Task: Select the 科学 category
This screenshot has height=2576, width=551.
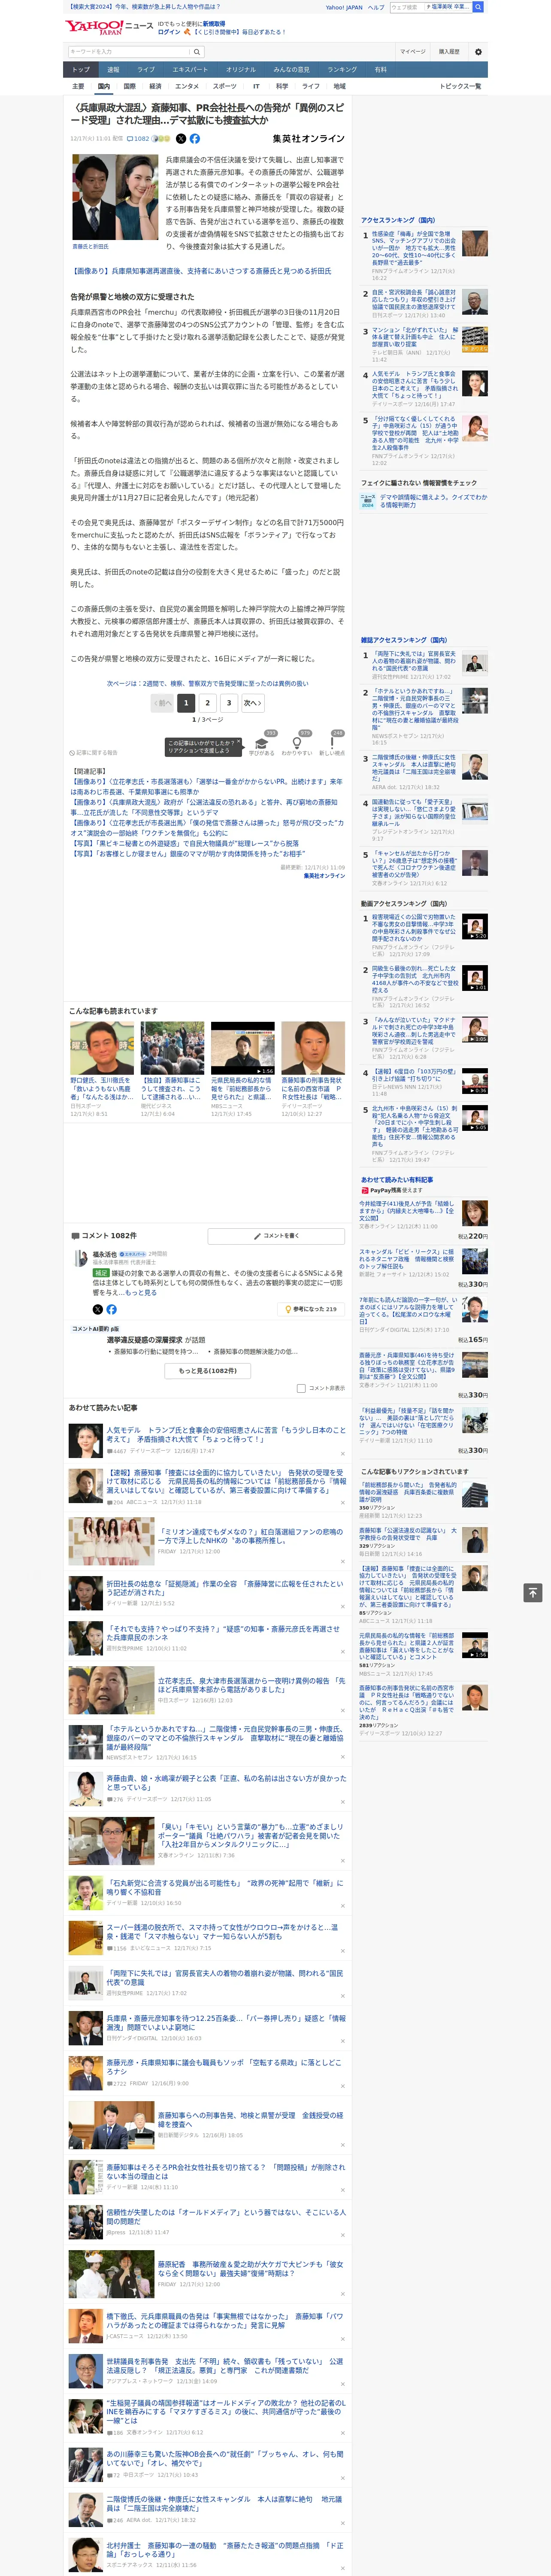Action: click(282, 86)
